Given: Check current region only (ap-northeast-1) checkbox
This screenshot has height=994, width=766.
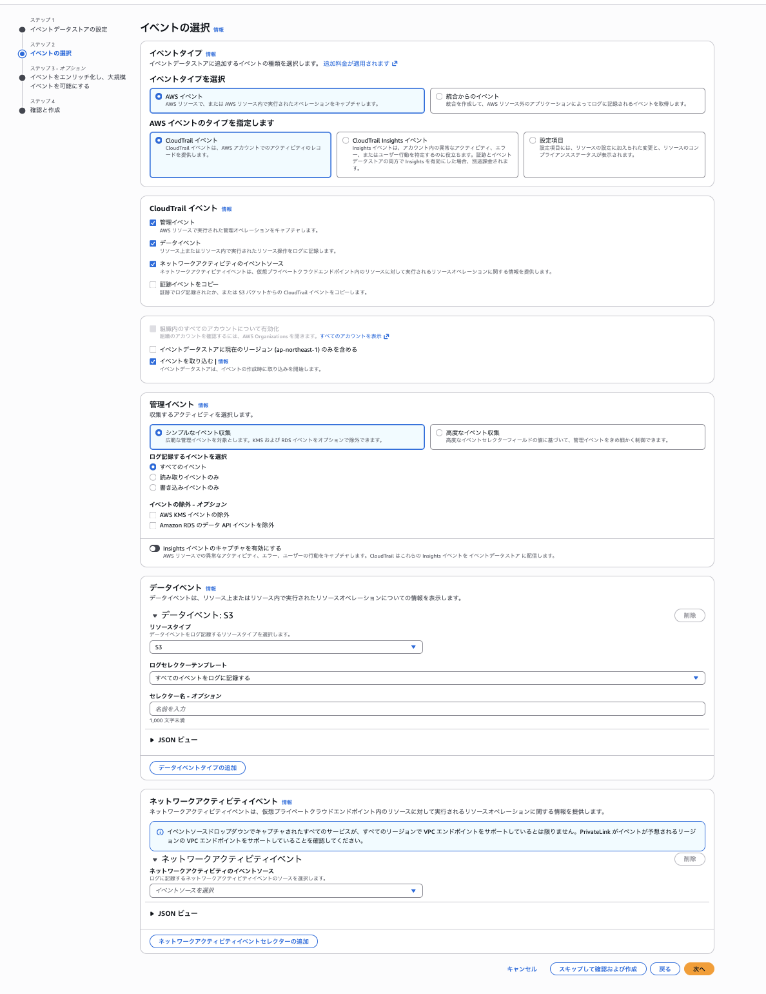Looking at the screenshot, I should click(x=153, y=350).
